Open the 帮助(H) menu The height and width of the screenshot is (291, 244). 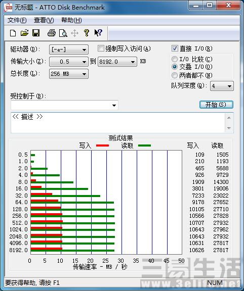pos(71,20)
